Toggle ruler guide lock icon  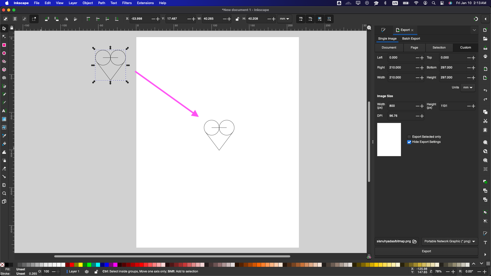point(12,28)
